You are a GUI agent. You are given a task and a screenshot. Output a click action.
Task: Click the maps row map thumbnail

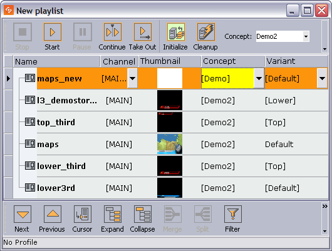[x=170, y=144]
